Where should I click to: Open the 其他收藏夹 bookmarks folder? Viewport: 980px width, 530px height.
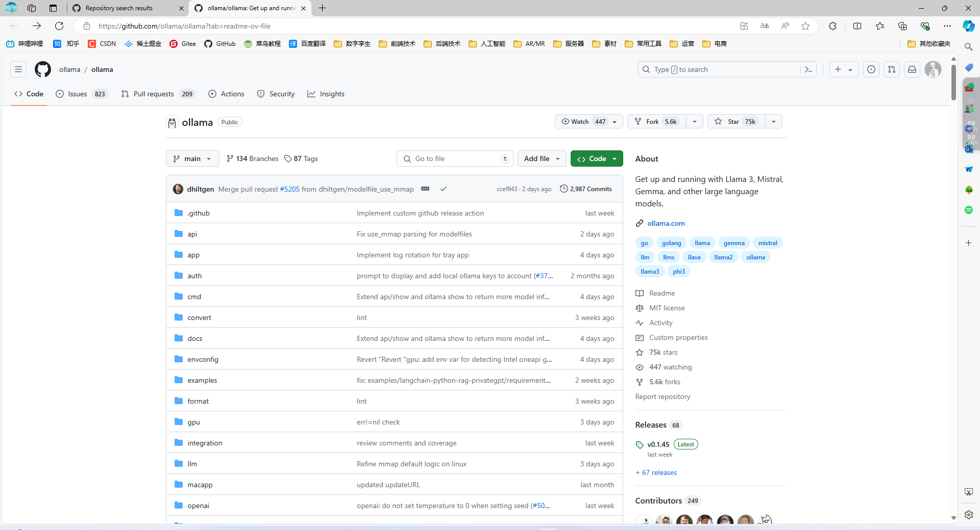pos(929,44)
